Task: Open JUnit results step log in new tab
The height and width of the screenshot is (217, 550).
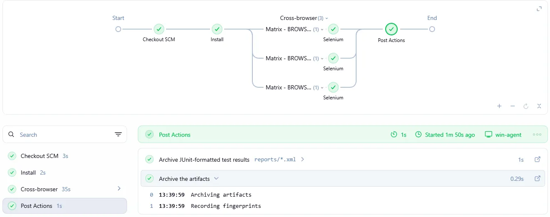Action: (538, 159)
